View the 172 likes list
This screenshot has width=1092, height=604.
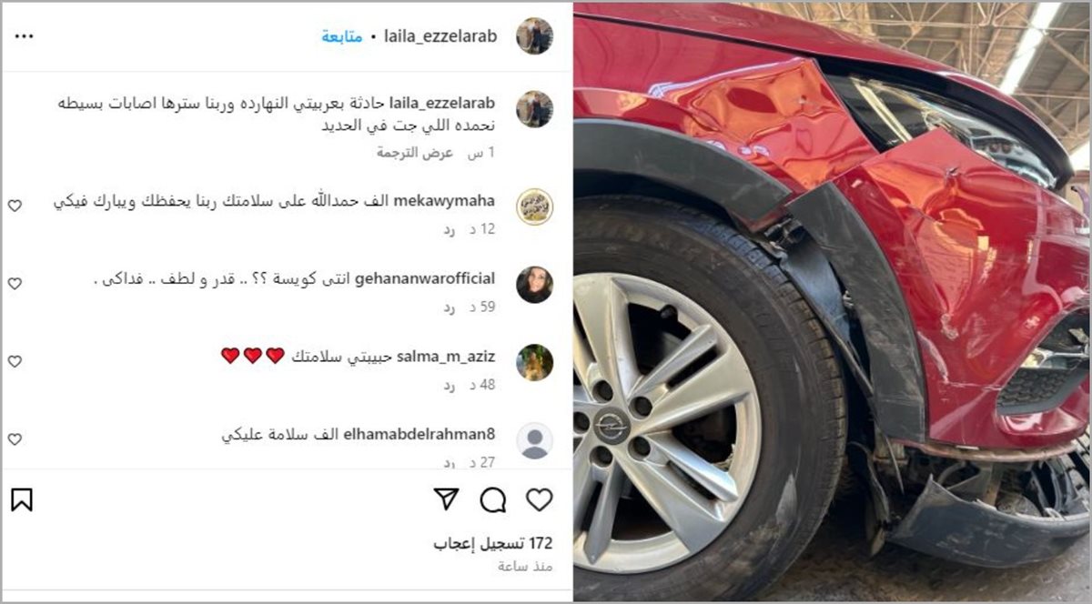click(492, 543)
